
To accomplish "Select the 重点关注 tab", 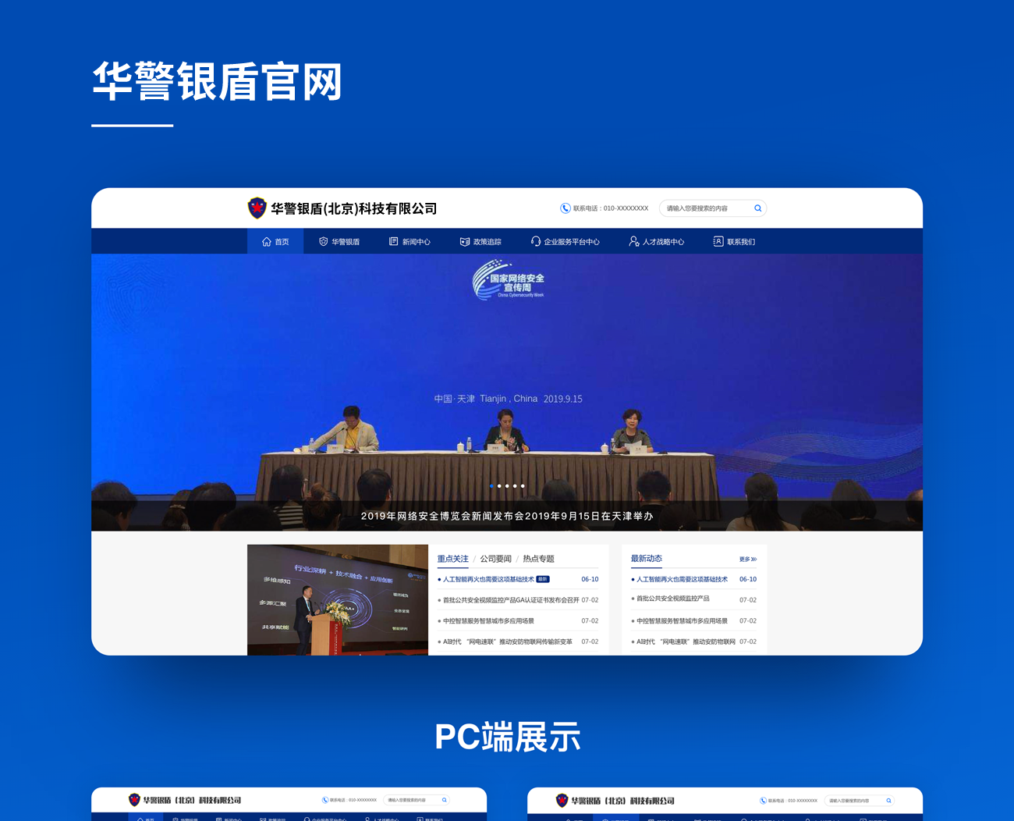I will click(x=452, y=559).
